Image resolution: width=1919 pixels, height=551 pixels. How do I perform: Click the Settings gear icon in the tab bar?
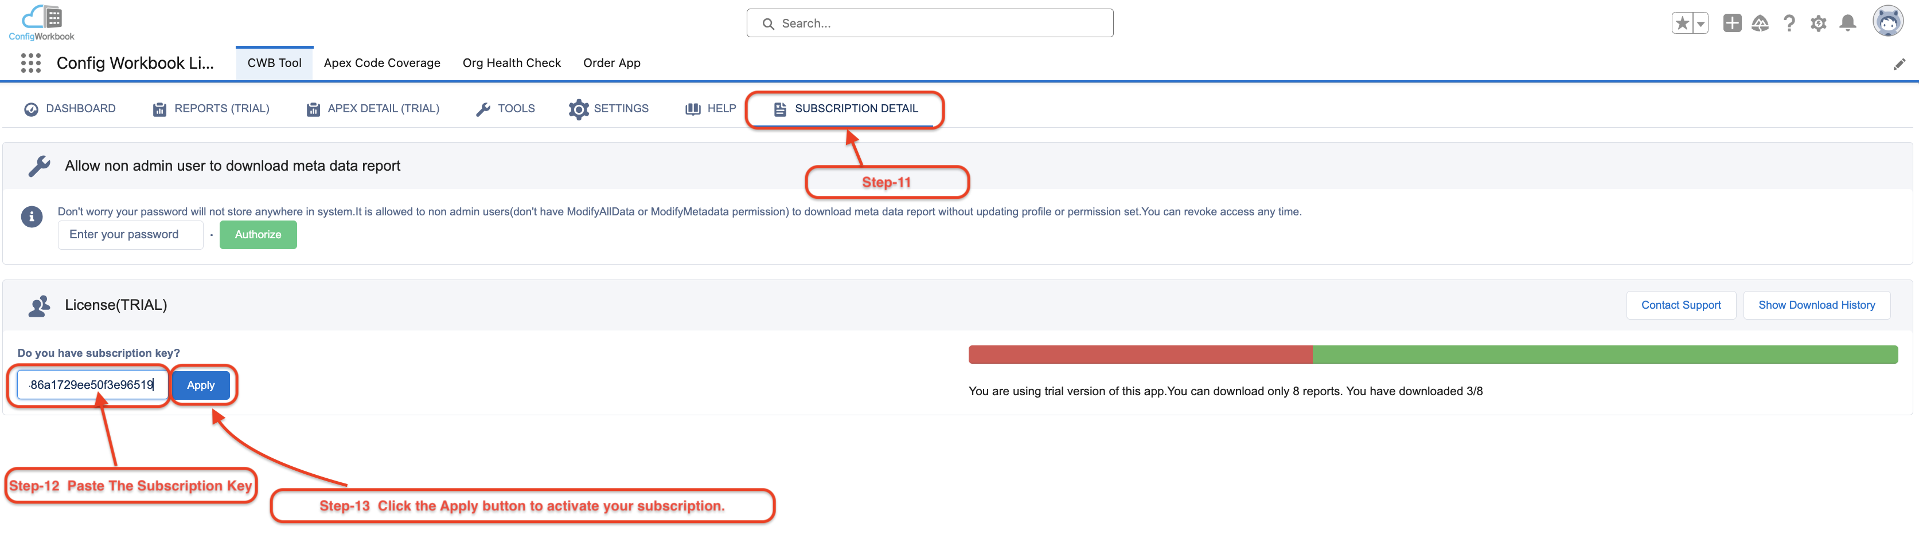579,109
